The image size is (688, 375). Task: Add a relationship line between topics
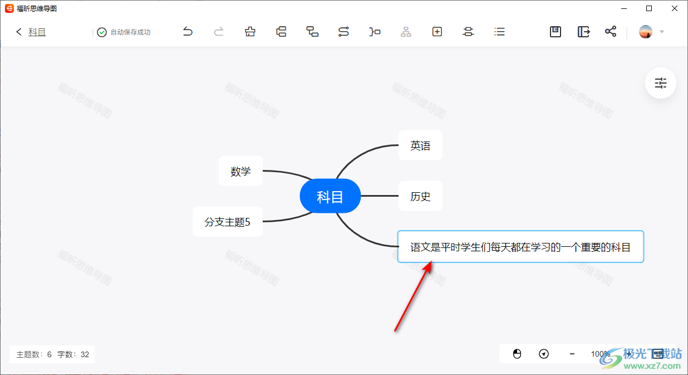click(x=343, y=32)
